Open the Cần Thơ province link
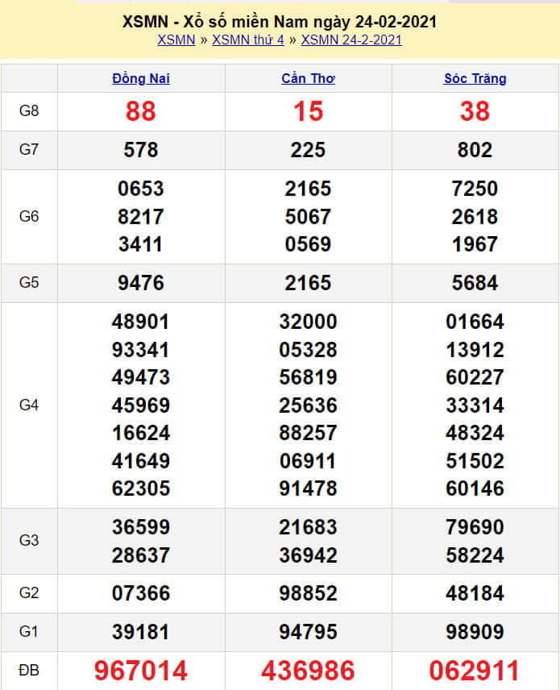The height and width of the screenshot is (690, 560). click(308, 78)
